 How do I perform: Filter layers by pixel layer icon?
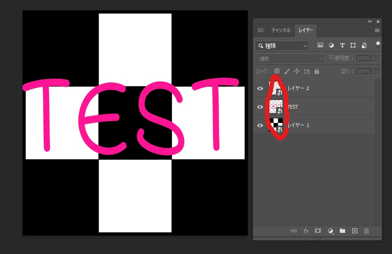pos(320,45)
